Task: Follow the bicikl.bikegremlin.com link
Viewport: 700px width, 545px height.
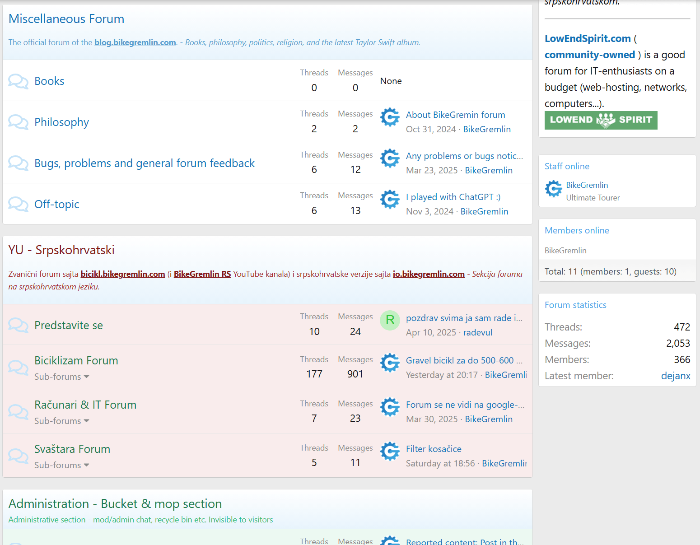Action: coord(123,274)
